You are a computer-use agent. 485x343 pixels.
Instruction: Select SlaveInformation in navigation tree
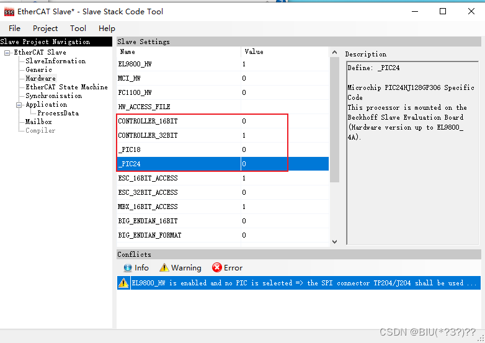55,61
